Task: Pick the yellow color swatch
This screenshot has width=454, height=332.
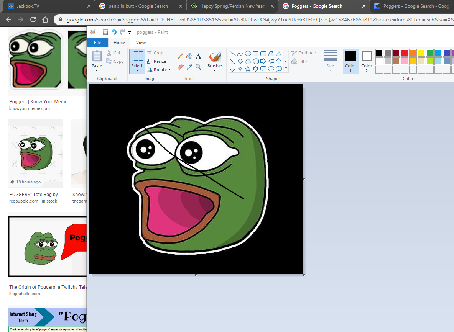Action: pyautogui.click(x=421, y=52)
